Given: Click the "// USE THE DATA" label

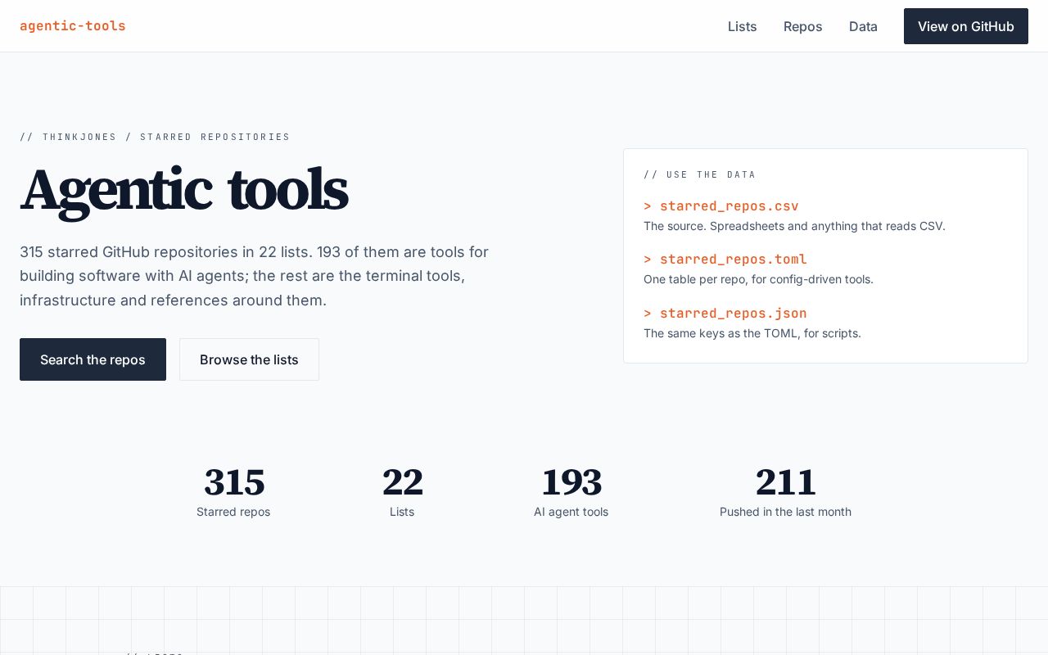Looking at the screenshot, I should coord(700,174).
